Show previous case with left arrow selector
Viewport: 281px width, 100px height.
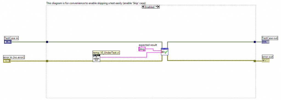pyautogui.click(x=143, y=7)
